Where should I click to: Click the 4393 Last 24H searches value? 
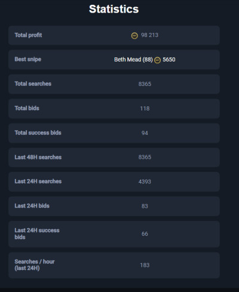click(x=145, y=182)
